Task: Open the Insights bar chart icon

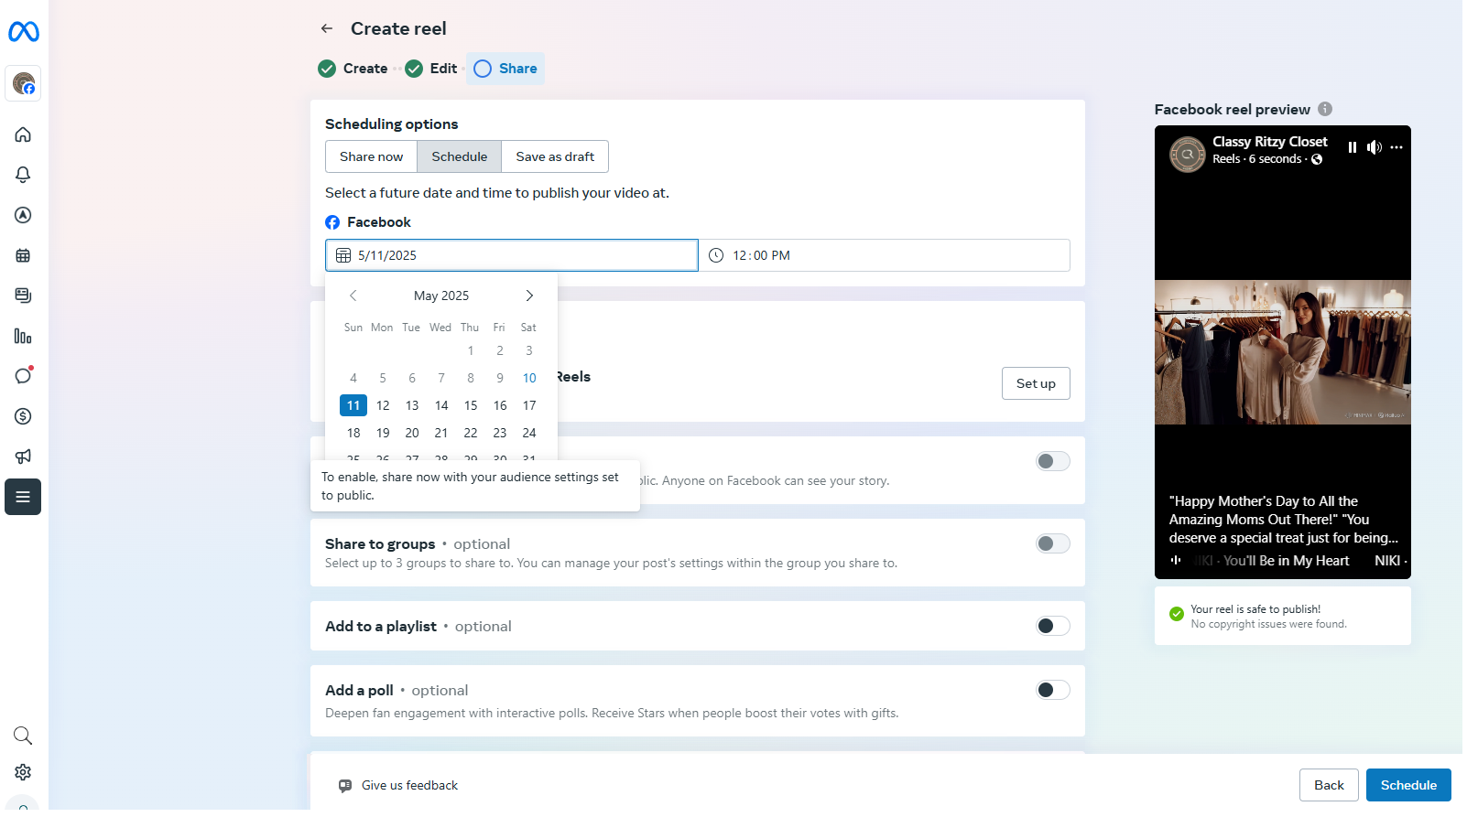Action: (23, 336)
